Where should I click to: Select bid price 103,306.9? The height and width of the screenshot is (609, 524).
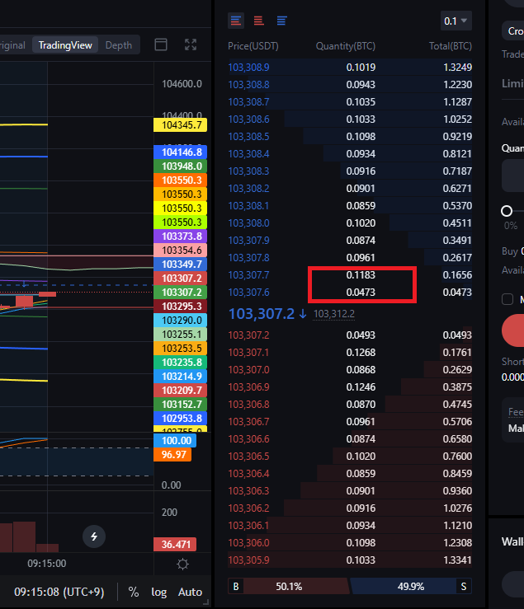coord(248,387)
